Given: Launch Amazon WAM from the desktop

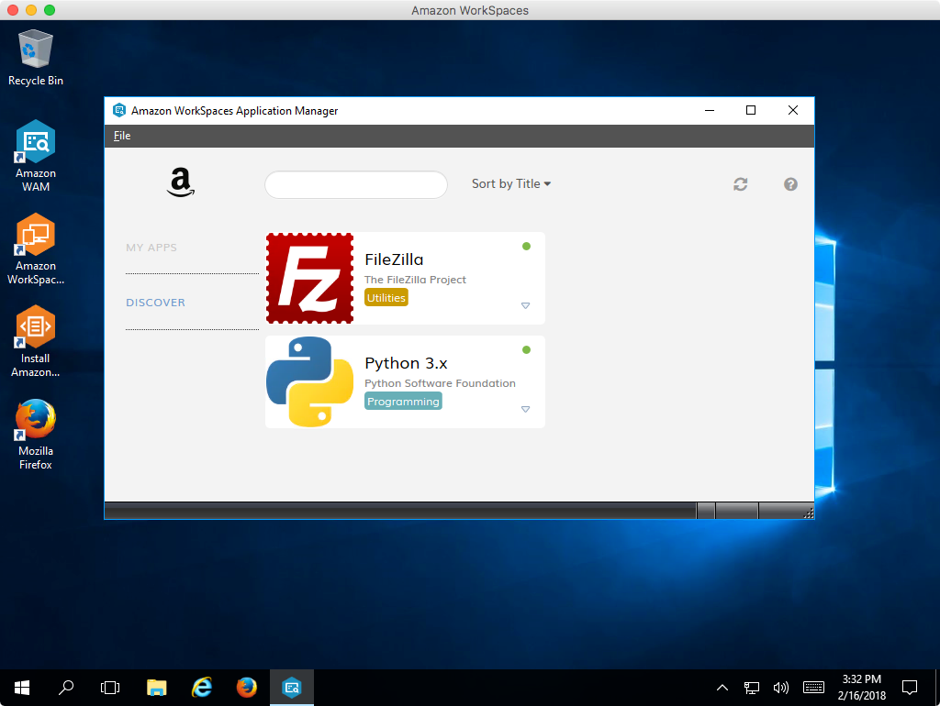Looking at the screenshot, I should (x=35, y=147).
